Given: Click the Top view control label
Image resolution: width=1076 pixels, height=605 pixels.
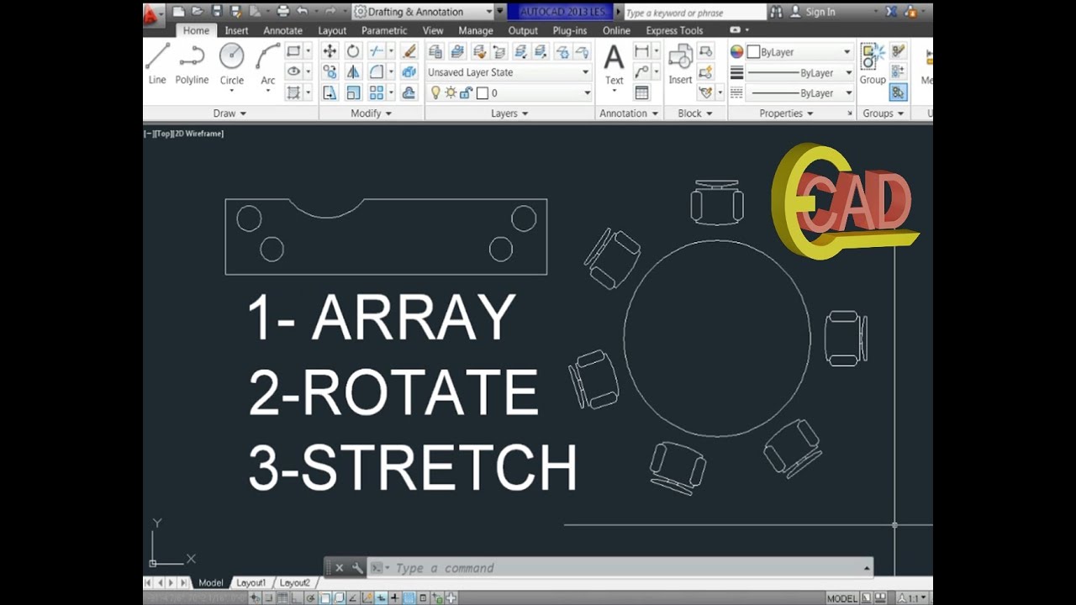Looking at the screenshot, I should point(164,134).
